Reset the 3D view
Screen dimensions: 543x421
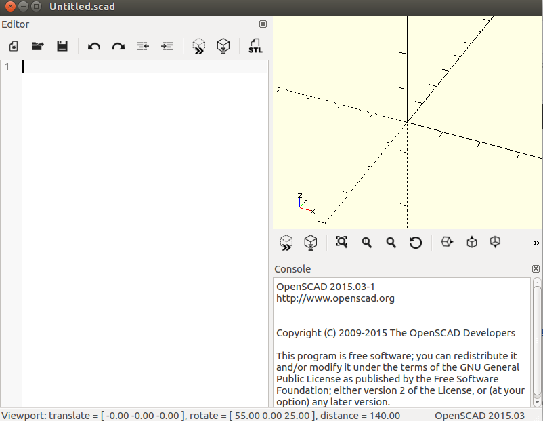click(x=416, y=243)
